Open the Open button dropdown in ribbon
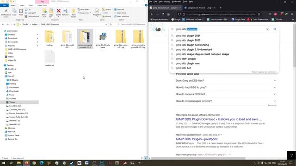The height and width of the screenshot is (166, 296). click(x=111, y=10)
